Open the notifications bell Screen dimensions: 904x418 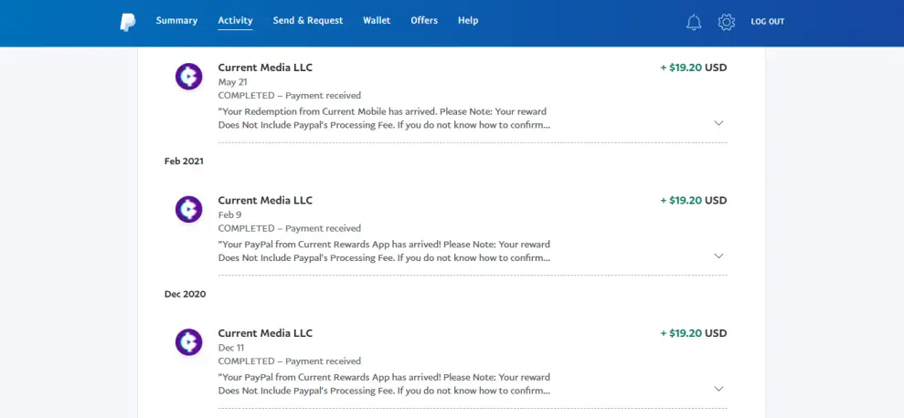[694, 22]
